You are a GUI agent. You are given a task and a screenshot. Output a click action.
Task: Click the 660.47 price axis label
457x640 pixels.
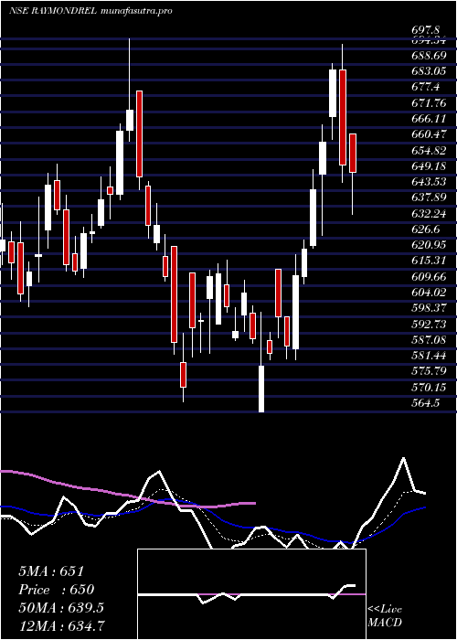428,133
